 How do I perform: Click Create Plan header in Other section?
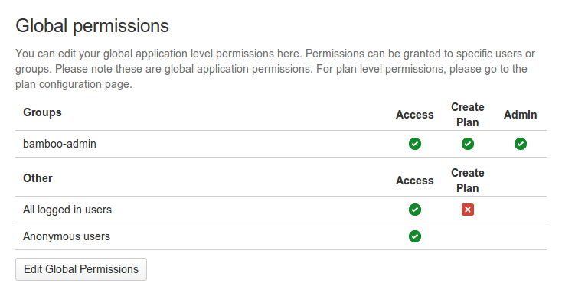tap(467, 181)
